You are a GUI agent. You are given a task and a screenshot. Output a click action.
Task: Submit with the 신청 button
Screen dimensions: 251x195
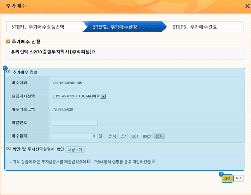(227, 178)
